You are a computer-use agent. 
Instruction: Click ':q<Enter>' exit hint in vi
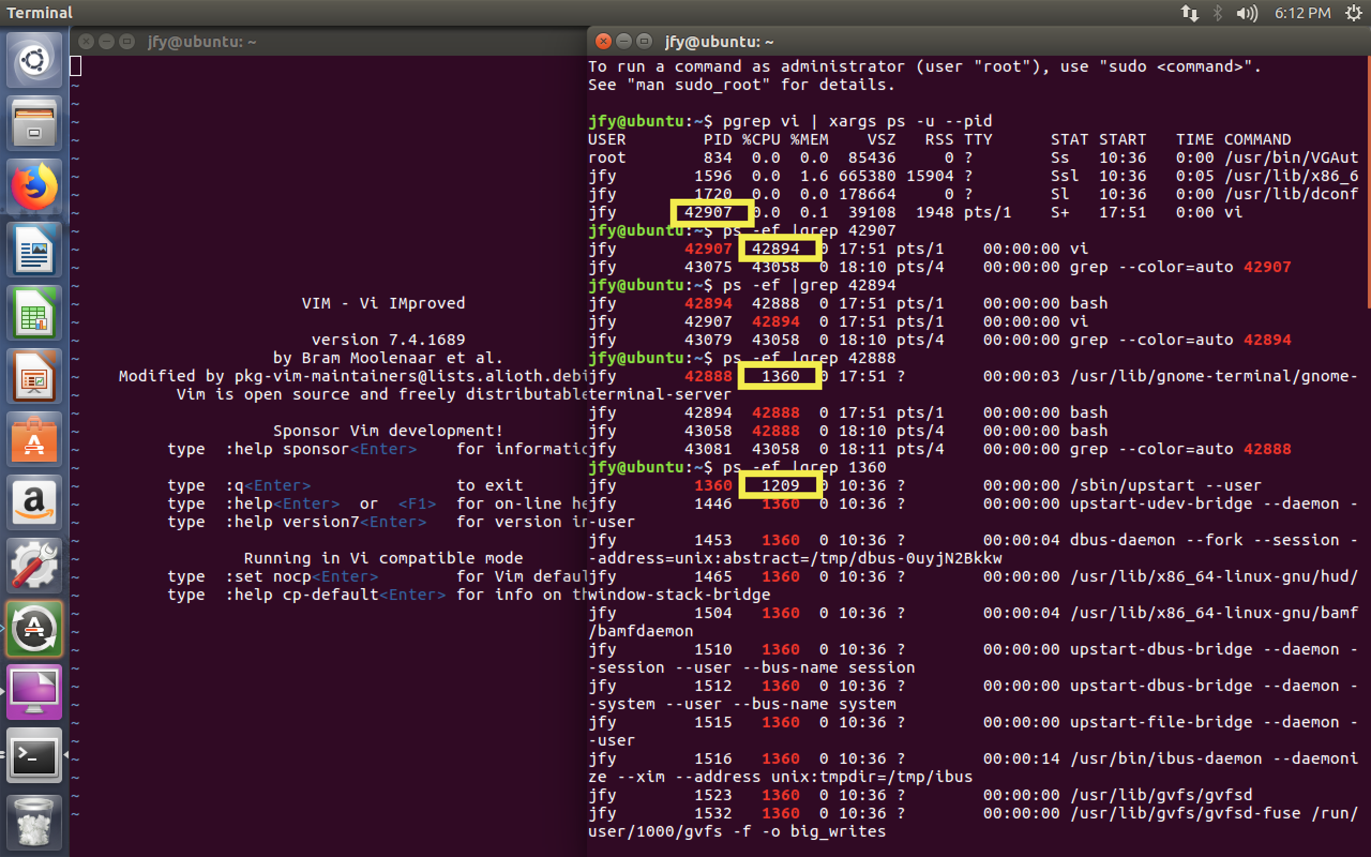tap(268, 486)
